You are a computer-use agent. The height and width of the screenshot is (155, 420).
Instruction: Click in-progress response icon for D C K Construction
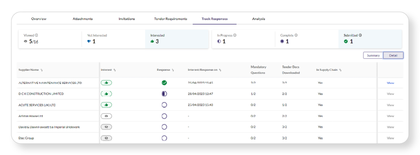tap(164, 94)
